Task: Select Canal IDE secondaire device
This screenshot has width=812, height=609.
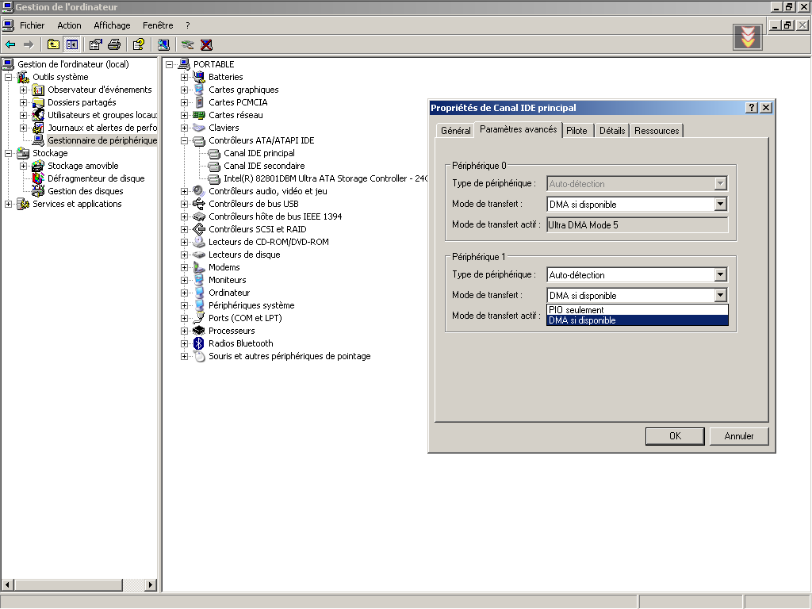Action: 264,166
